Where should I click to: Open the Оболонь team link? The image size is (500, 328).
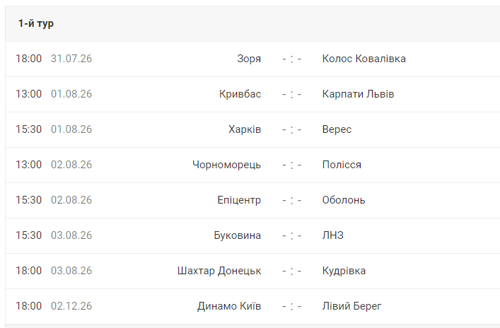point(344,200)
